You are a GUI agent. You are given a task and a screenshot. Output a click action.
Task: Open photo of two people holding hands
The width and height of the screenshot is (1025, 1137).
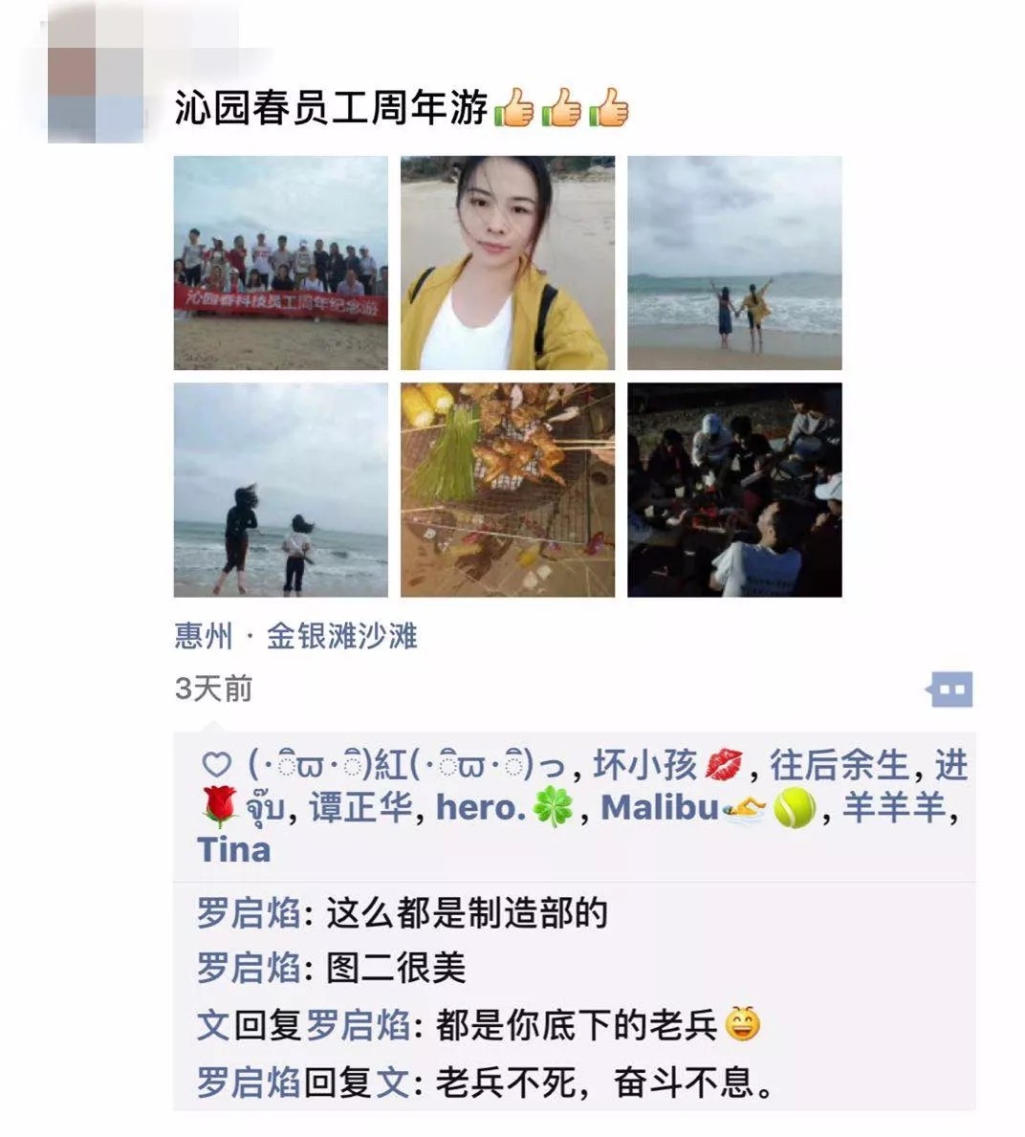[734, 263]
